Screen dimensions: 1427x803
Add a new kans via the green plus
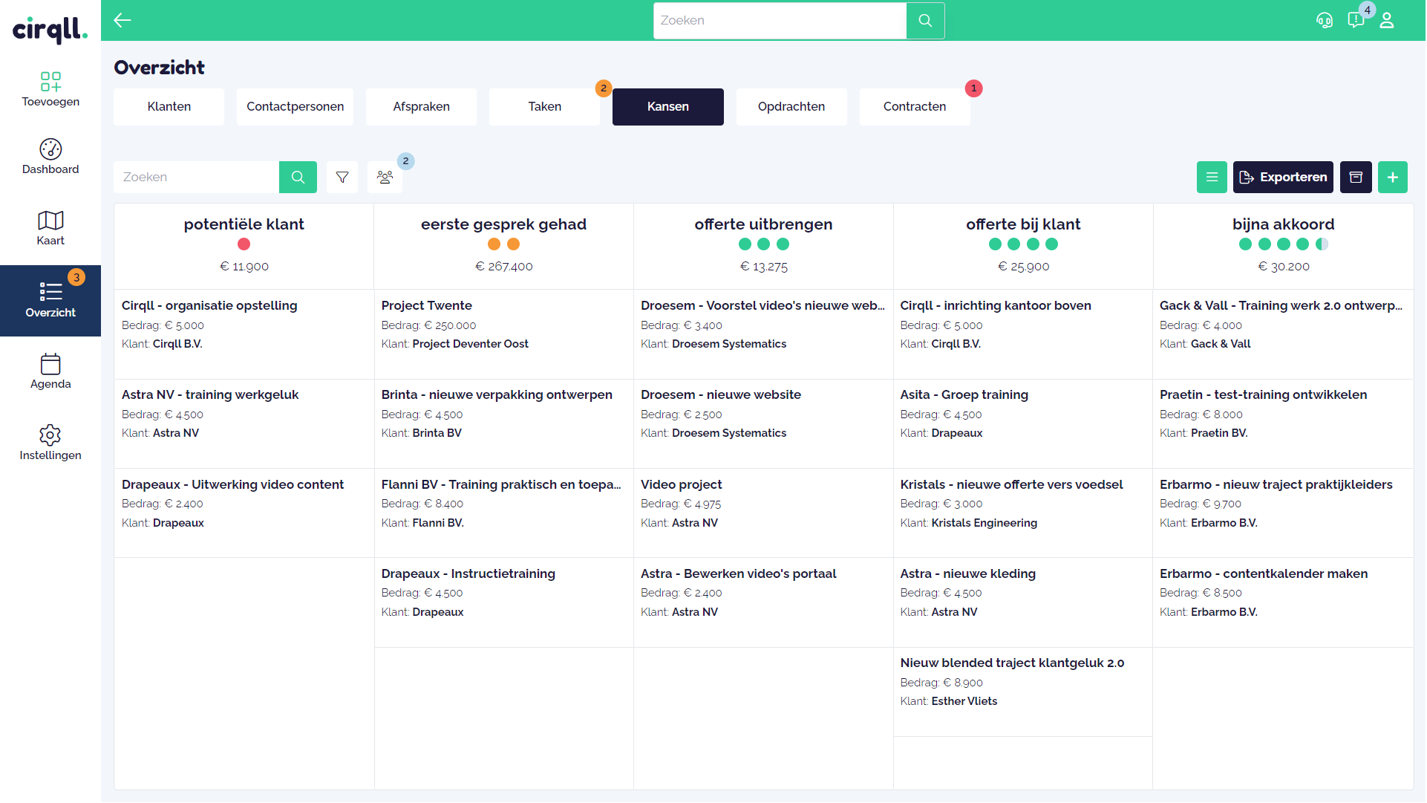click(x=1393, y=177)
